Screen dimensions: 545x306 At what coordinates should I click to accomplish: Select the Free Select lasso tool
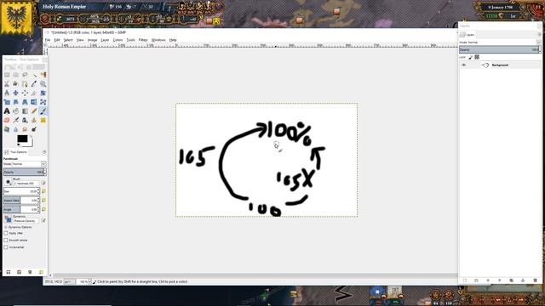(25, 75)
